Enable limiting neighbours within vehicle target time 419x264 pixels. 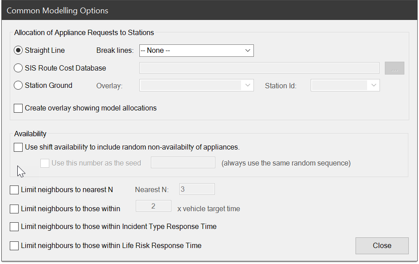point(14,209)
